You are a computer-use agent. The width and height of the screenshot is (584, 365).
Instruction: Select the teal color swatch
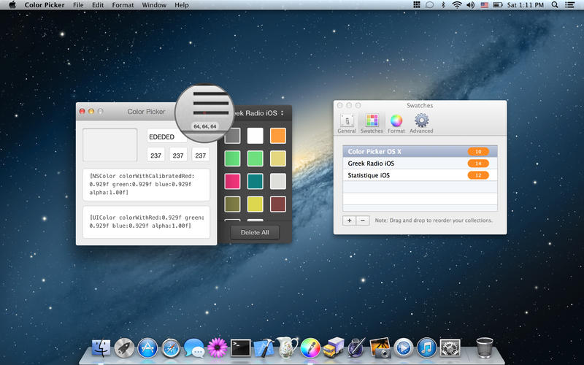[x=255, y=181]
